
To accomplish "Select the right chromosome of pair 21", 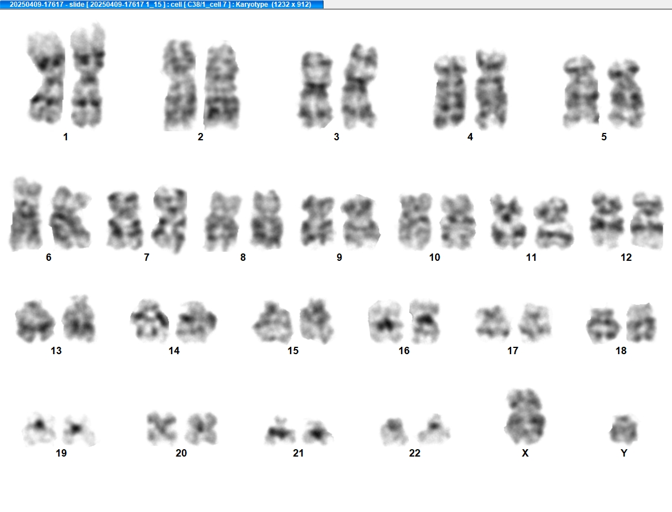I will pyautogui.click(x=317, y=432).
